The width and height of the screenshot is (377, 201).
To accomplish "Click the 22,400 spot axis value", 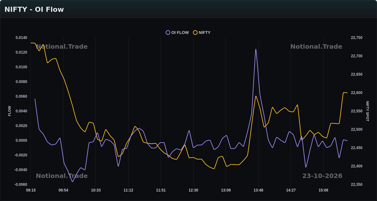I will point(357,166).
